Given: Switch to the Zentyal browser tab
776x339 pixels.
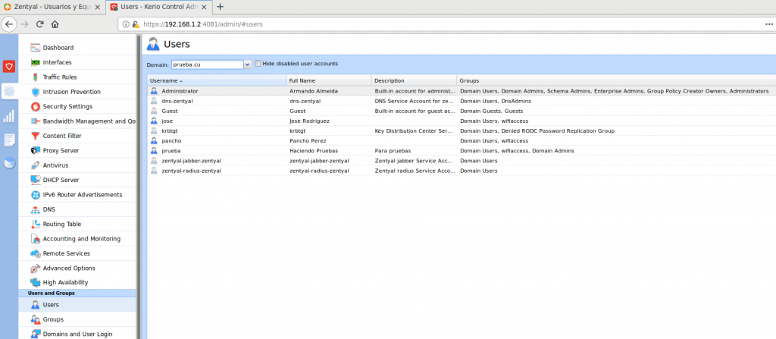Looking at the screenshot, I should (52, 7).
